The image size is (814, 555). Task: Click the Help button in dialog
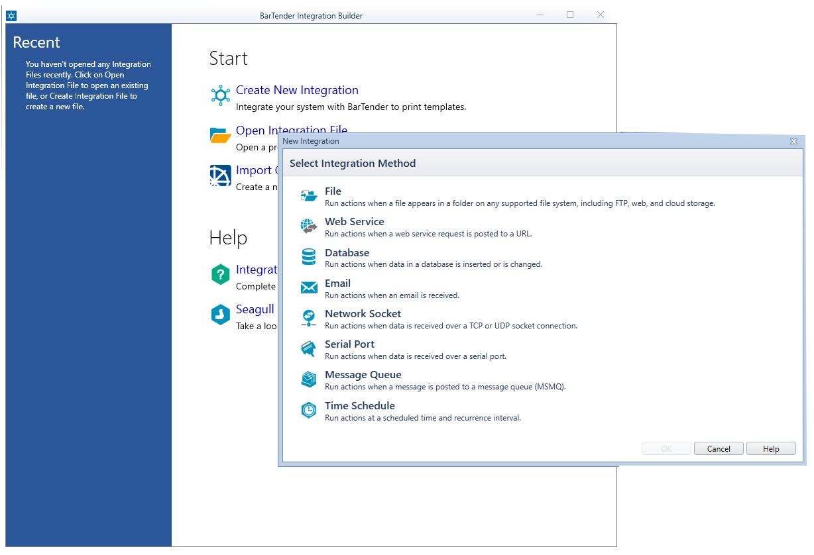point(771,448)
